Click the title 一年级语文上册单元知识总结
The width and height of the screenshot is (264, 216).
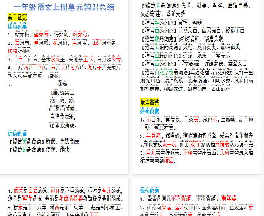[x=64, y=7]
